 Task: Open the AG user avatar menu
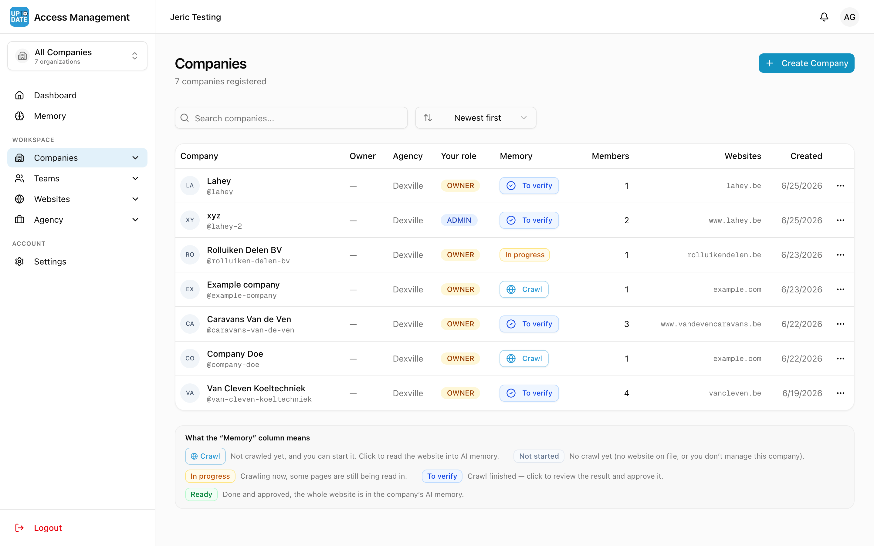(x=849, y=17)
